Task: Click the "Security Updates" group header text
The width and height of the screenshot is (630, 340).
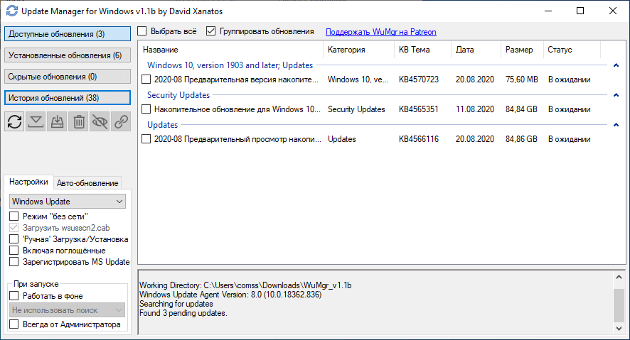Action: 178,95
